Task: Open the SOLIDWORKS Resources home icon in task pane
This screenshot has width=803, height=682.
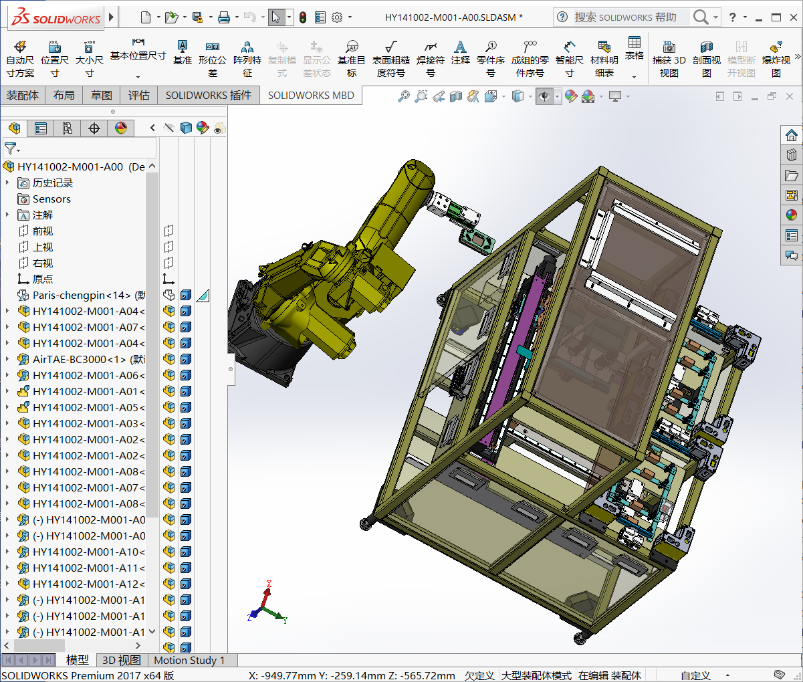Action: (x=792, y=135)
